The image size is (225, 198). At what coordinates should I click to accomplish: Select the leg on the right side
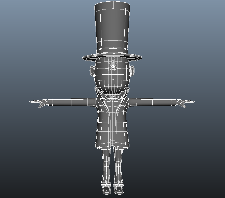pyautogui.click(x=118, y=167)
